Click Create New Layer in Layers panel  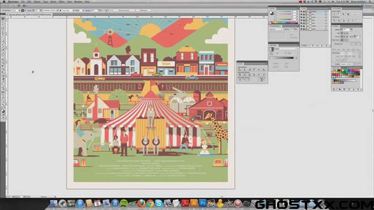pyautogui.click(x=322, y=45)
